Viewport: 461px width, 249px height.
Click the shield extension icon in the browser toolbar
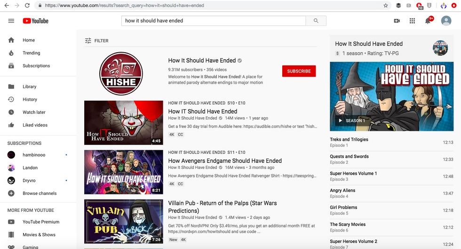point(429,5)
